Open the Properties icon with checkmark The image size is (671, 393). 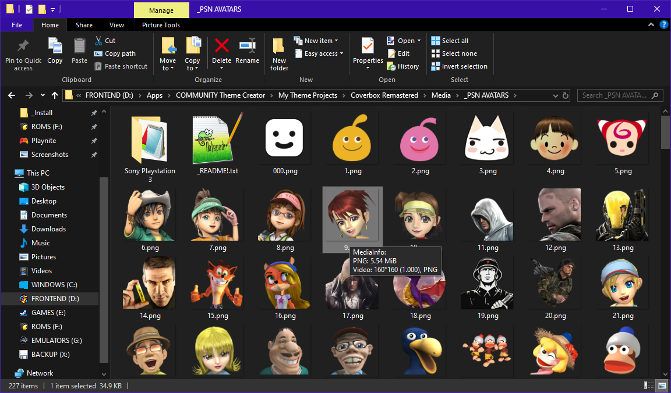(368, 46)
